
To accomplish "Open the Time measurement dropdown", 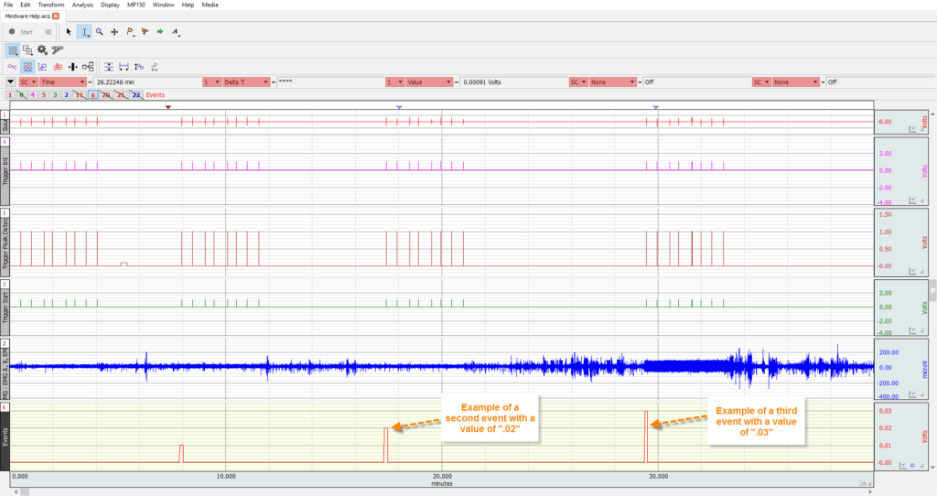I will (x=63, y=81).
